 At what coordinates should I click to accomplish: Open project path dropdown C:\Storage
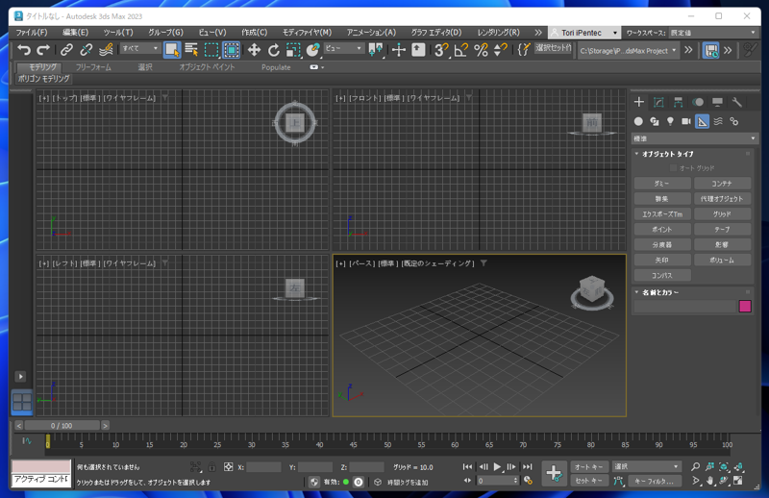pos(628,51)
